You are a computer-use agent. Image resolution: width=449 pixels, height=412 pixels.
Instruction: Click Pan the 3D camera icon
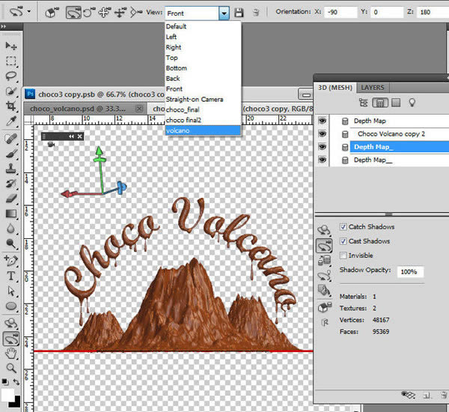[x=104, y=12]
